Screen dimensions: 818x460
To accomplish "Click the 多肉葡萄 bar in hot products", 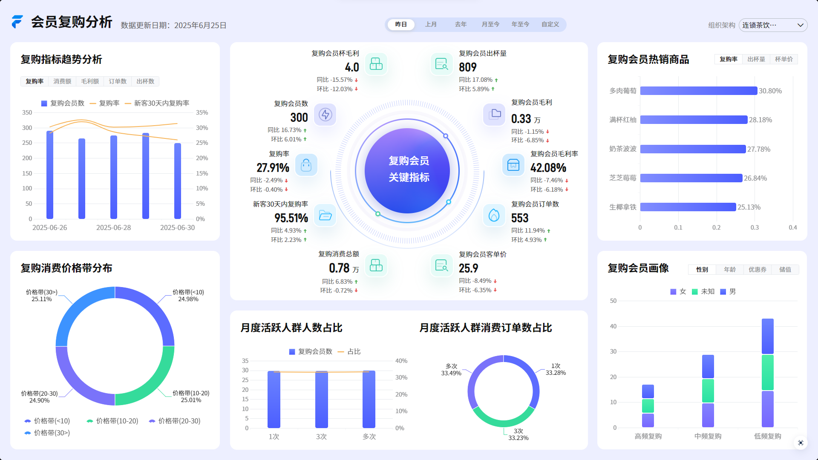I will click(x=698, y=91).
